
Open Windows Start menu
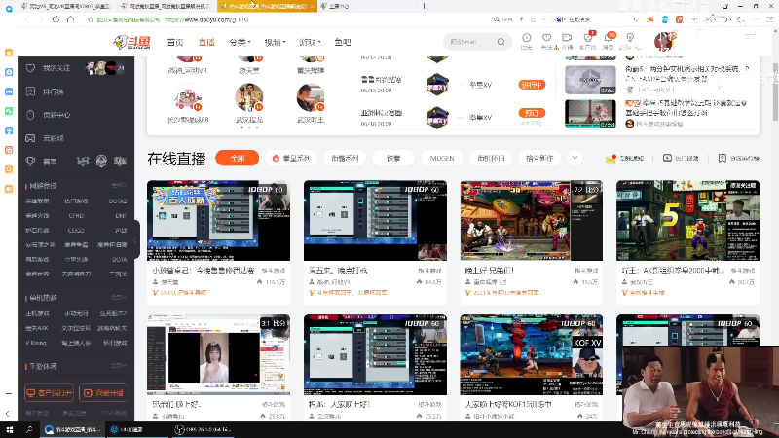pyautogui.click(x=10, y=429)
